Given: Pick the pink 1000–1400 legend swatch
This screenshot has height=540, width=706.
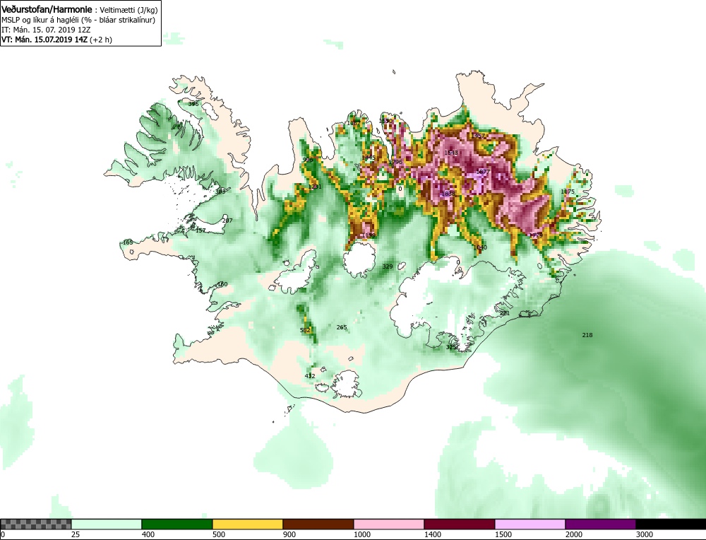Looking at the screenshot, I should point(389,524).
